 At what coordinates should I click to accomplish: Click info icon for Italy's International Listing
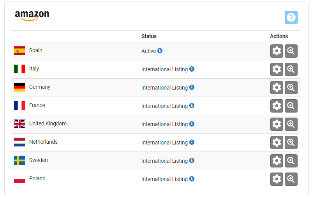tap(192, 69)
